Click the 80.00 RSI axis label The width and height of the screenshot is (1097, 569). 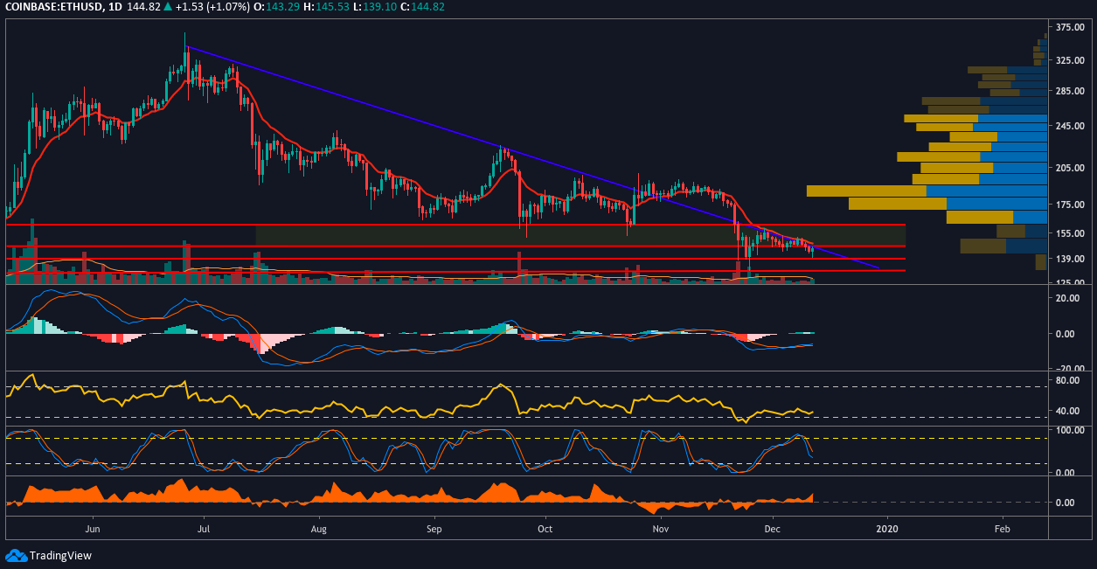[1068, 381]
